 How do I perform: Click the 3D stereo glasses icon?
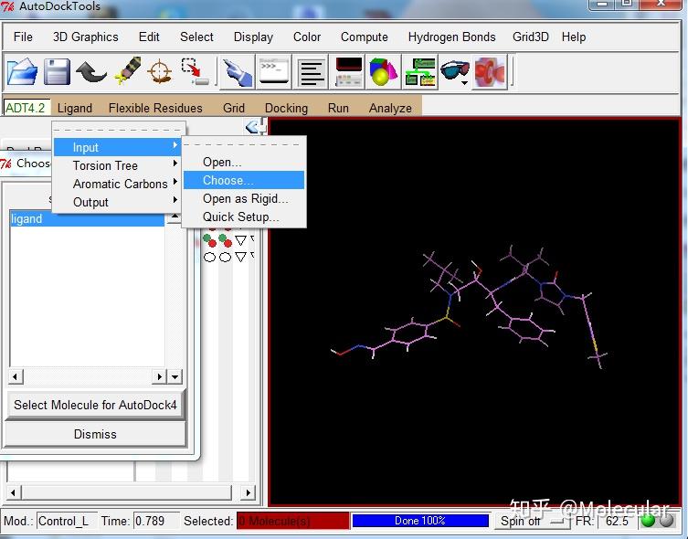click(454, 71)
